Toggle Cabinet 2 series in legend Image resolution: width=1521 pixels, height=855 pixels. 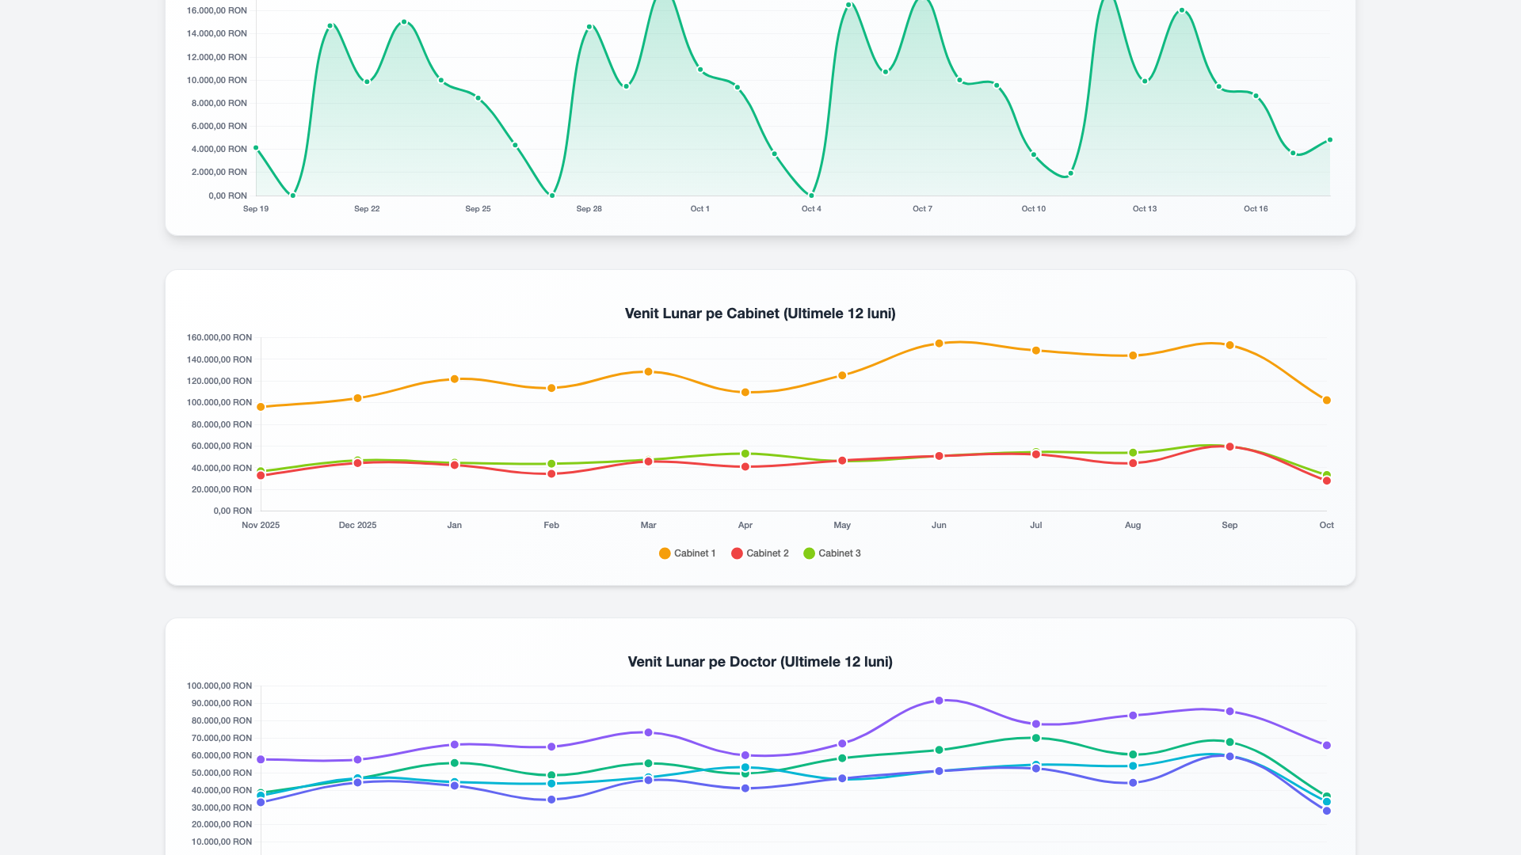760,553
